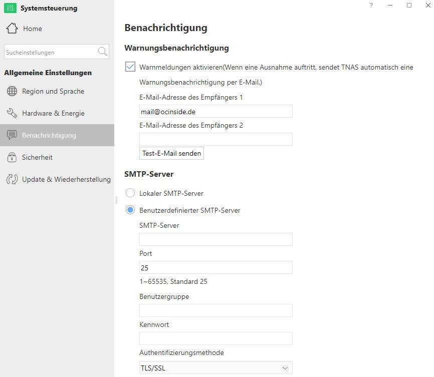Open the Benachrichtigung settings menu item

[x=49, y=135]
